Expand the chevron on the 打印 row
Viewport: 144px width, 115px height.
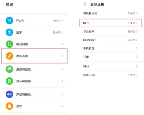click(137, 57)
